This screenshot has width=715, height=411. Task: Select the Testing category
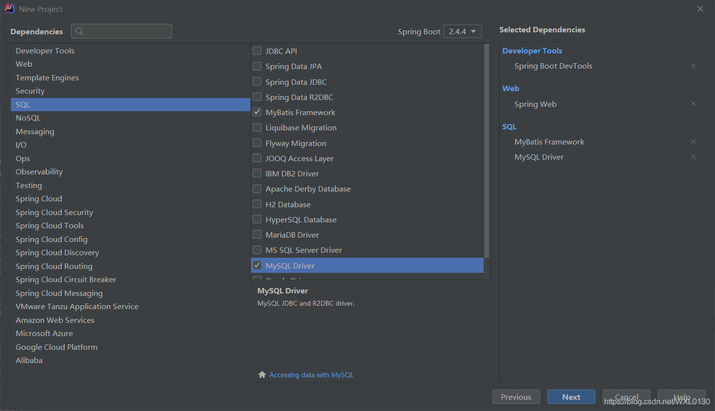click(x=130, y=185)
